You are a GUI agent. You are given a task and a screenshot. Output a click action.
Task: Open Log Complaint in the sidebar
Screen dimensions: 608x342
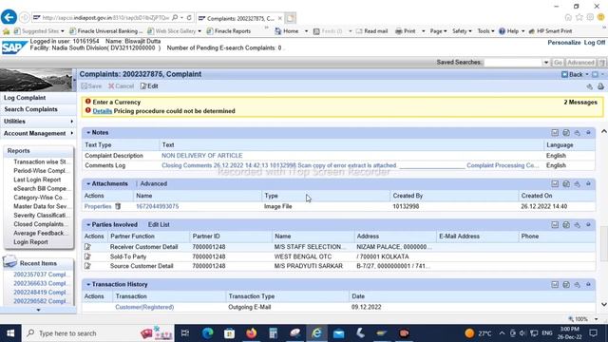pos(25,98)
